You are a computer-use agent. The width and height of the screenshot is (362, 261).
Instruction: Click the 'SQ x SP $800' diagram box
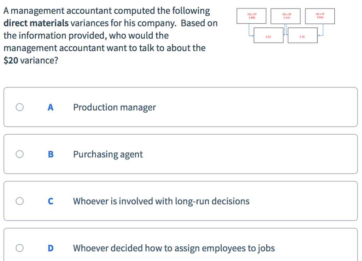(x=320, y=16)
